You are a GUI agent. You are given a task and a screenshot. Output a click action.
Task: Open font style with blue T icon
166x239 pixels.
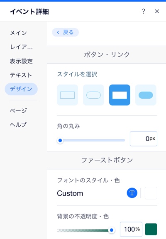[x=132, y=193]
